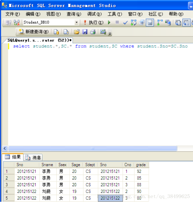Click grade cell with value 92
Image resolution: width=193 pixels, height=202 pixels.
(x=141, y=172)
